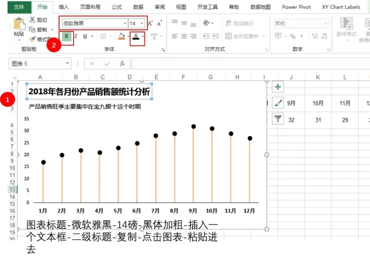
Task: Switch to the 公式 tab
Action: [117, 7]
